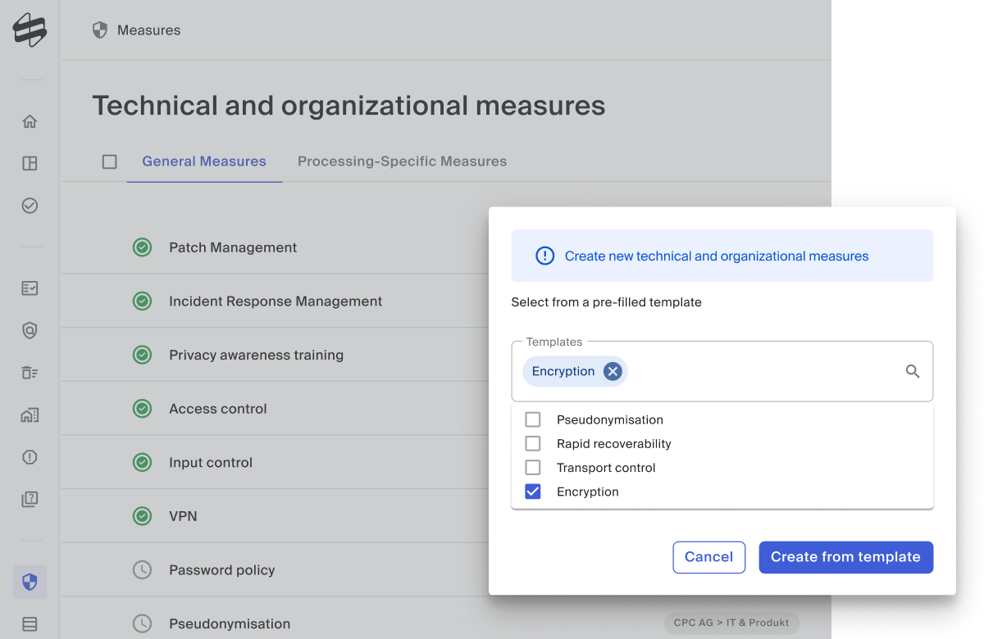Select 'Pseudonymisation' option text in dropdown
This screenshot has width=984, height=639.
point(610,419)
